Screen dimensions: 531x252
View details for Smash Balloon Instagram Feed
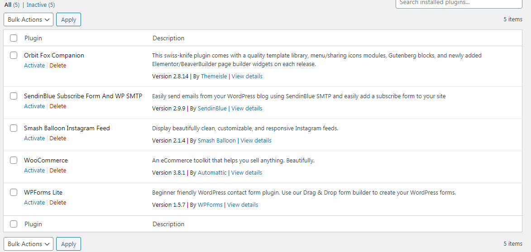pyautogui.click(x=256, y=140)
